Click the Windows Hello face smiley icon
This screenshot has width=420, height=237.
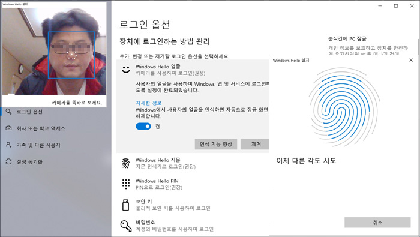126,70
